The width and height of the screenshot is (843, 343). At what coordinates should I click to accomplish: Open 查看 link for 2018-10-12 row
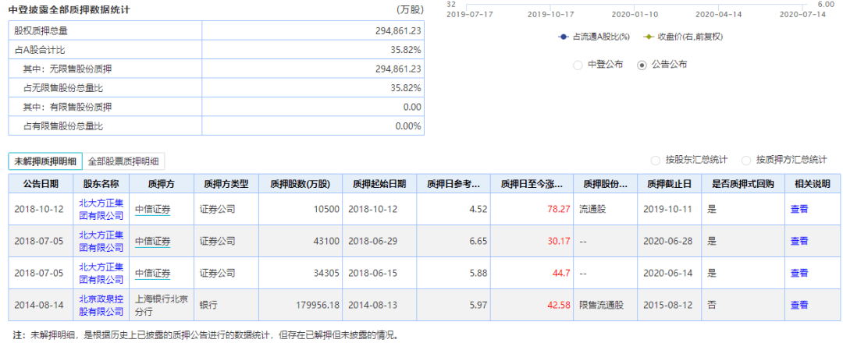(x=799, y=209)
